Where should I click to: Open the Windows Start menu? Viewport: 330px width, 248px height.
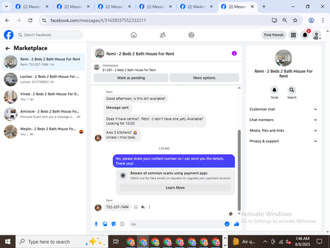[x=8, y=242]
